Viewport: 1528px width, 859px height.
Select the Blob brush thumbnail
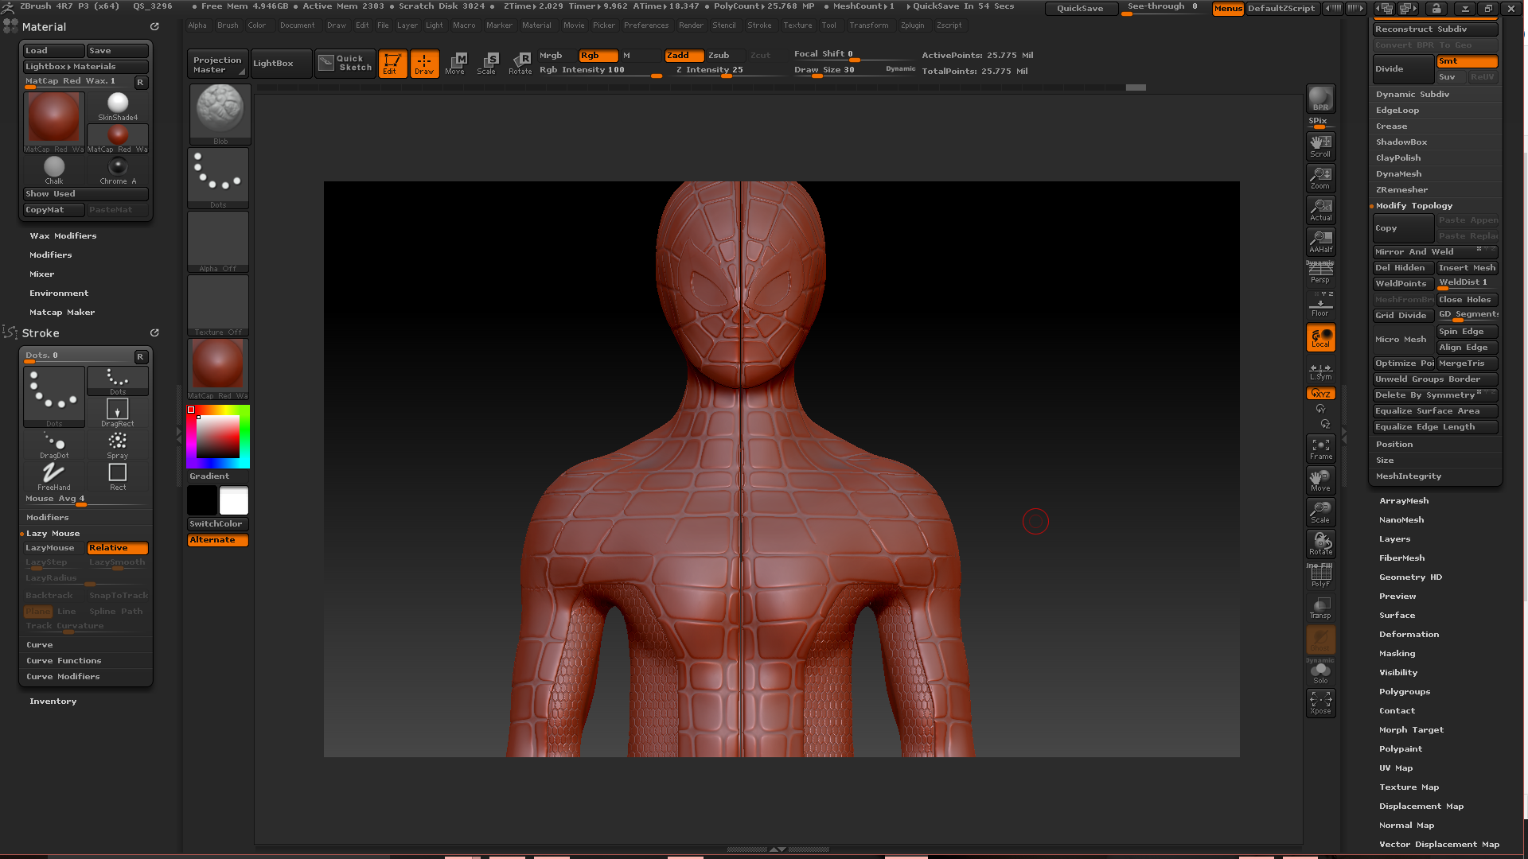(x=219, y=114)
